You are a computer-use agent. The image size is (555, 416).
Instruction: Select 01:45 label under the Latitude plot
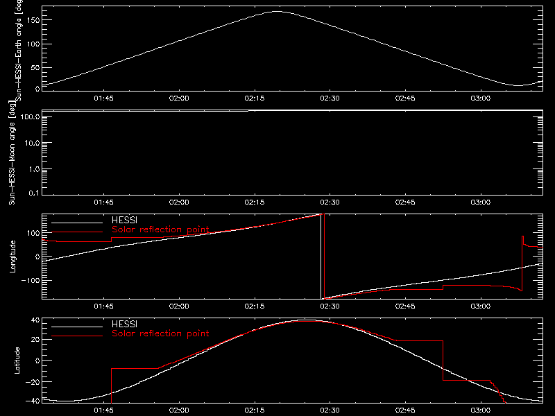pyautogui.click(x=103, y=410)
